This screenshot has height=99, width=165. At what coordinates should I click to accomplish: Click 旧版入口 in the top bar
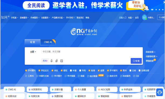coord(123,18)
